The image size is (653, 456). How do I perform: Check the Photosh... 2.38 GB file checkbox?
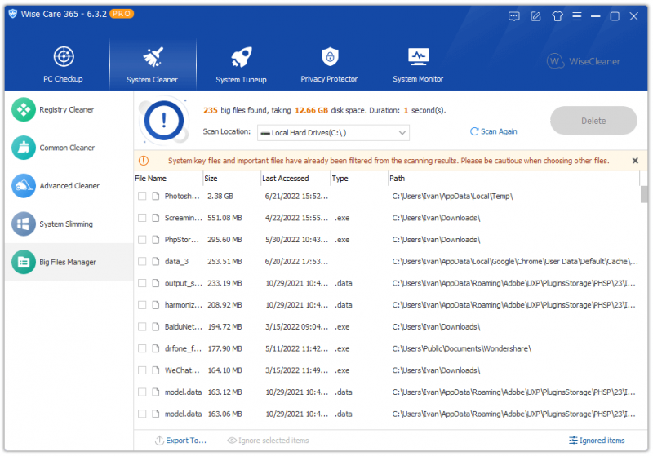tap(142, 197)
